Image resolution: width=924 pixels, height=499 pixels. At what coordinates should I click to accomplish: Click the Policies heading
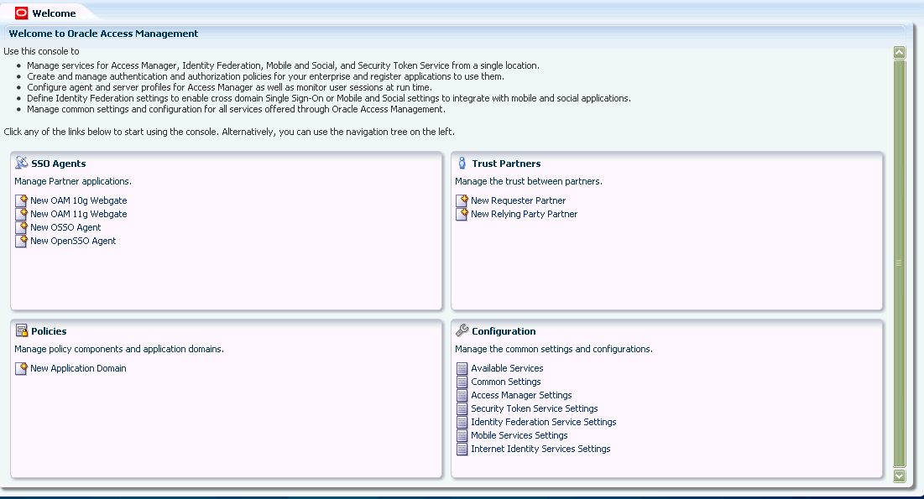[49, 331]
